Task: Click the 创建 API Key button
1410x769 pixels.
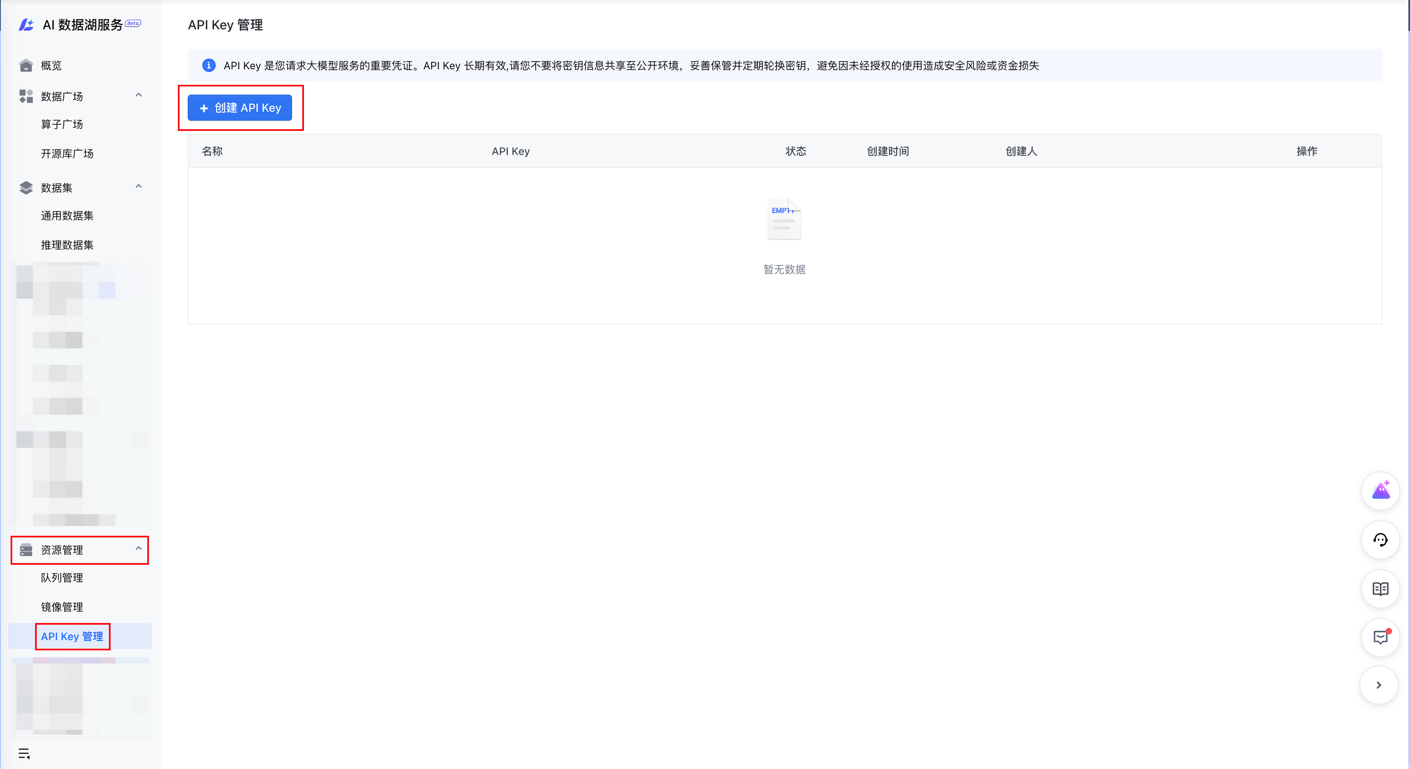Action: (240, 108)
